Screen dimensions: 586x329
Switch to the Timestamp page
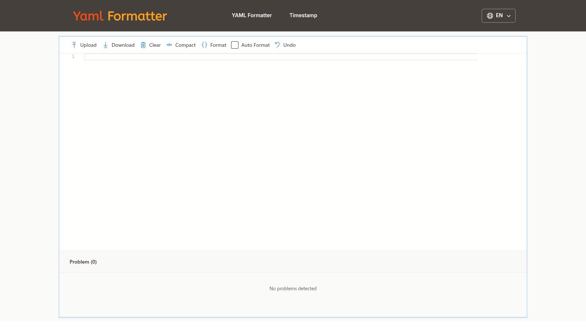[303, 15]
